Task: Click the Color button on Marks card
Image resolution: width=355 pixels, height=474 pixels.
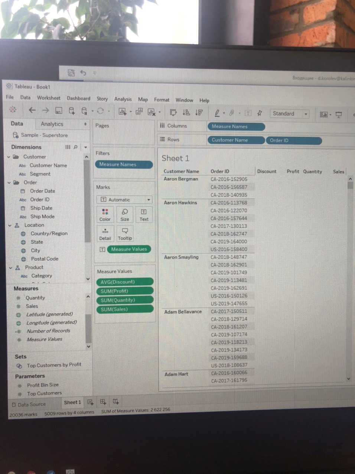Action: tap(105, 214)
